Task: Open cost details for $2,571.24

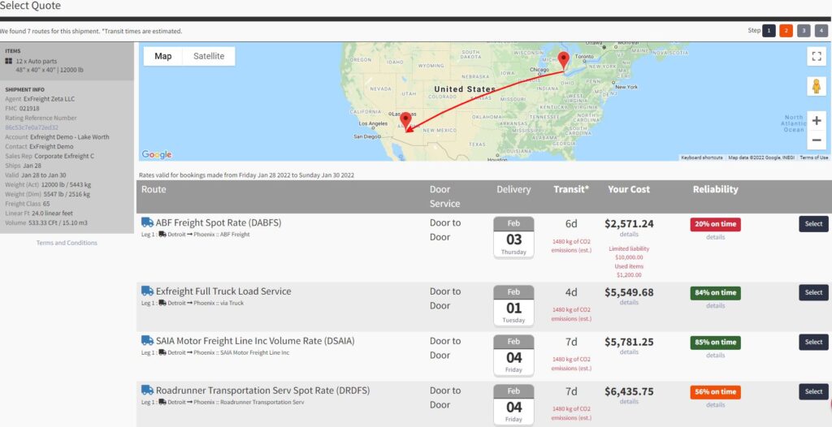Action: tap(629, 235)
